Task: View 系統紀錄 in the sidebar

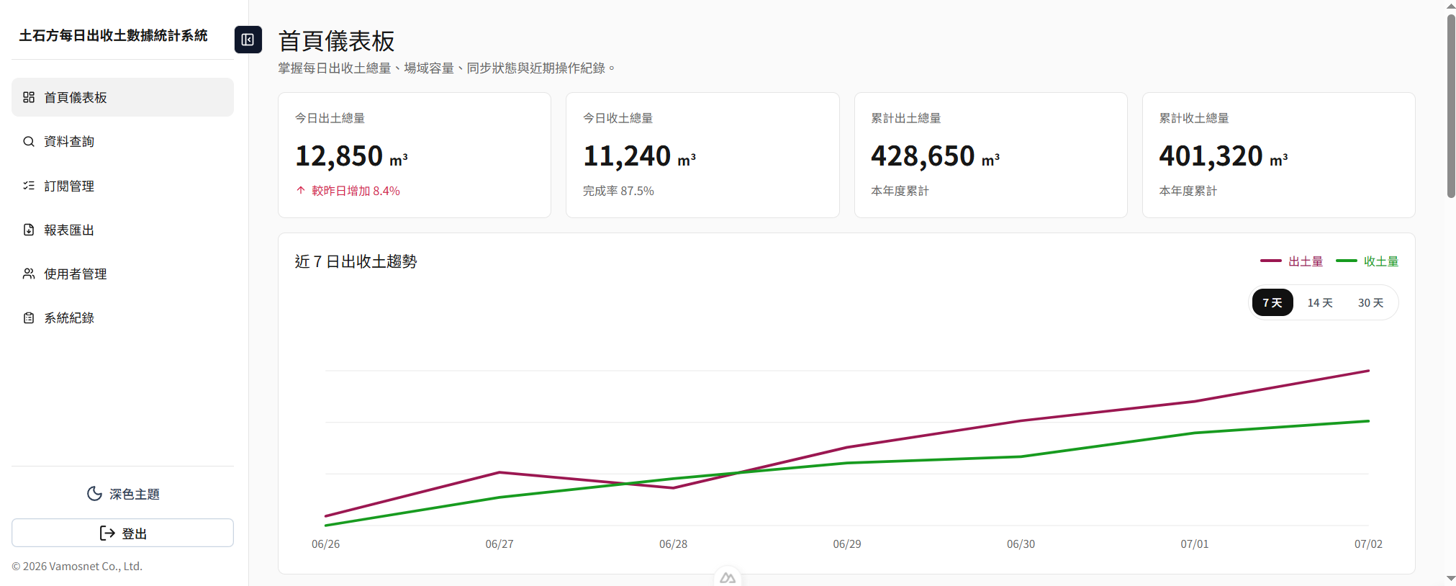Action: 122,317
